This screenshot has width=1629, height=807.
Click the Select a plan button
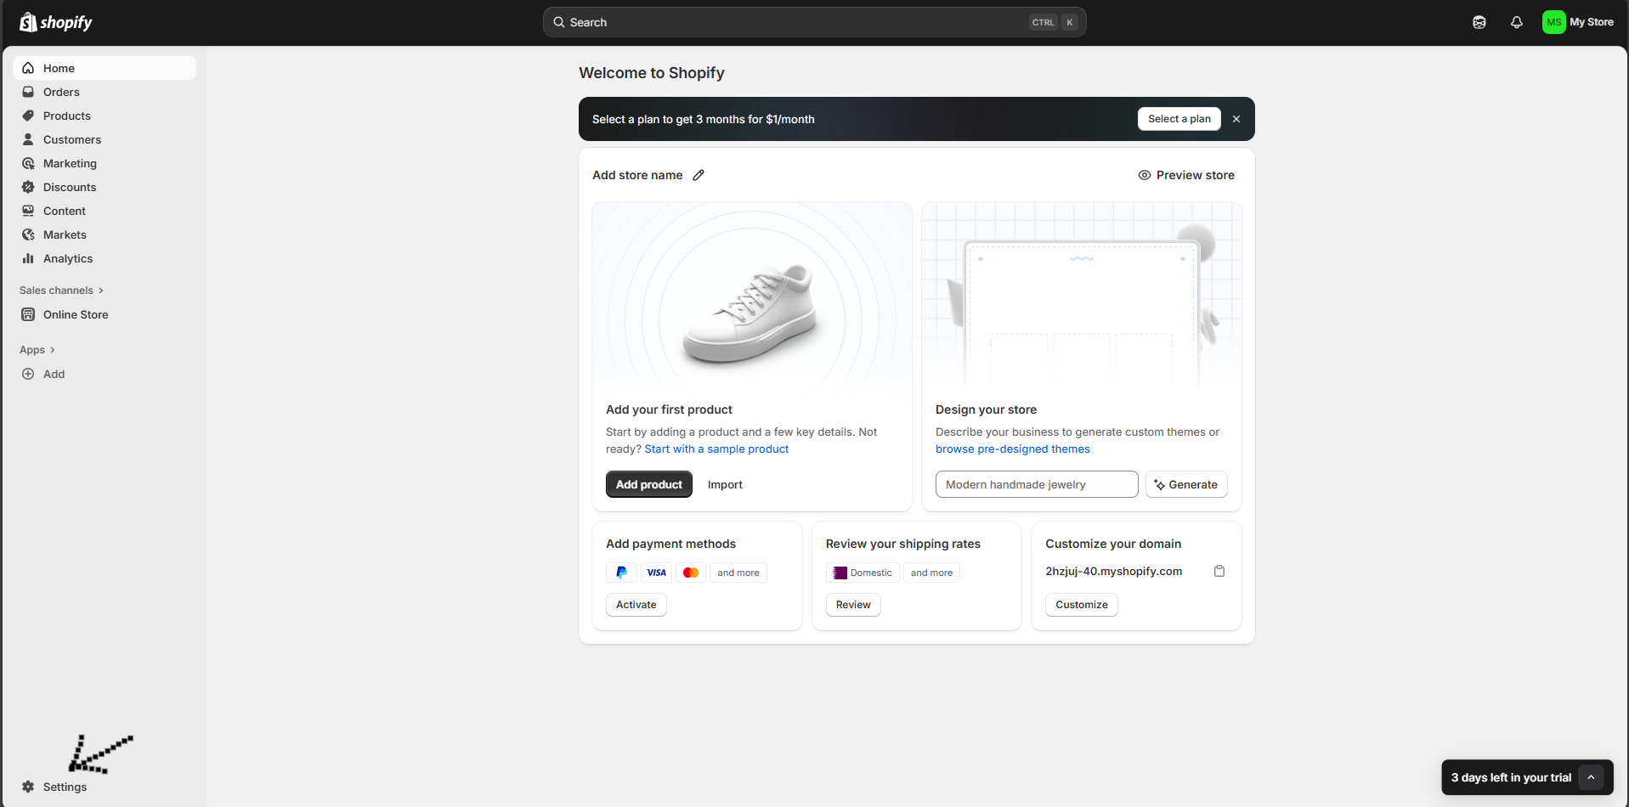(x=1179, y=119)
